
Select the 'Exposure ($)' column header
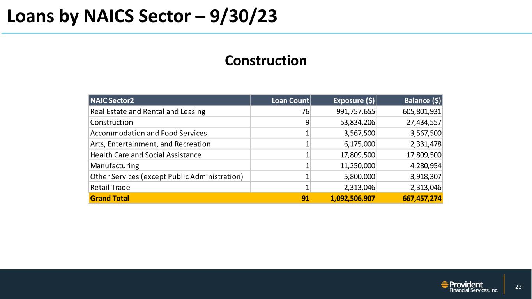[x=353, y=100]
